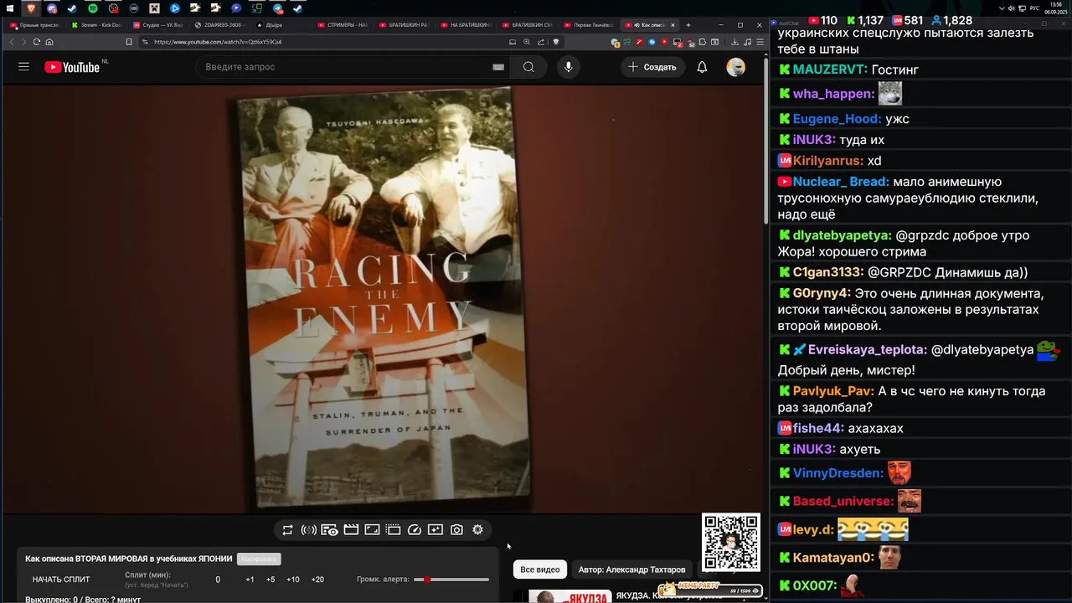Click user MAUZERVT in chat
Viewport: 1072px width, 603px height.
coord(830,70)
